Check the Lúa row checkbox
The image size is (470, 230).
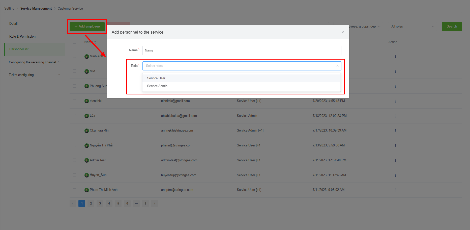[74, 116]
